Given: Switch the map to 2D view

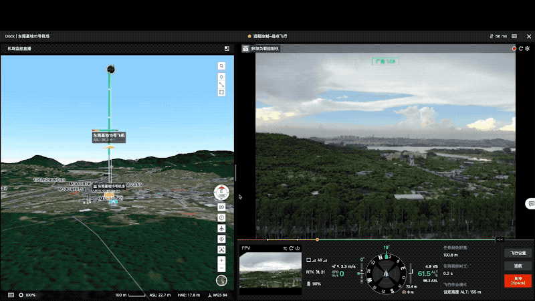Looking at the screenshot, I should click(221, 207).
